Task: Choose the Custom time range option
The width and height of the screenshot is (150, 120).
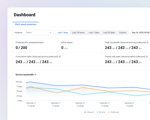Action: (x=122, y=32)
